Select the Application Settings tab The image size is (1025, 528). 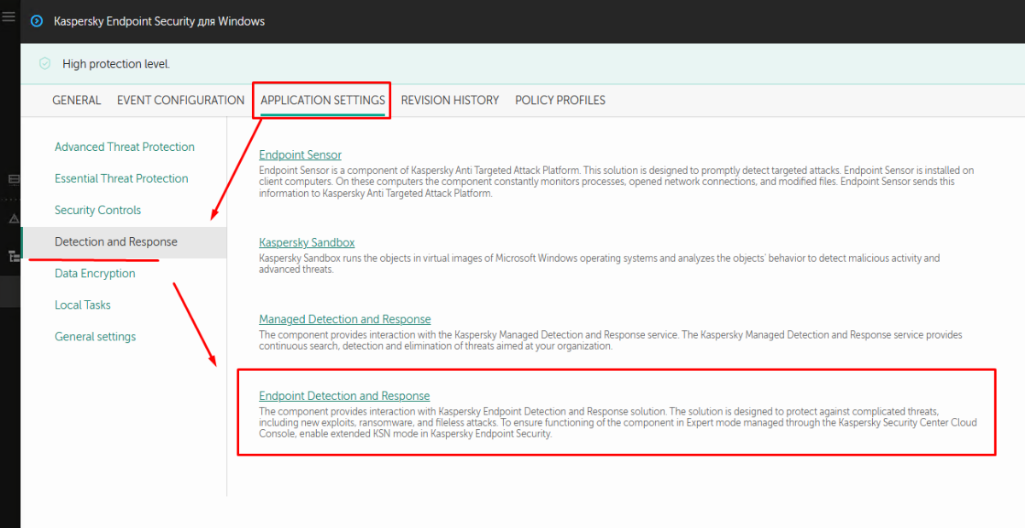pyautogui.click(x=322, y=101)
